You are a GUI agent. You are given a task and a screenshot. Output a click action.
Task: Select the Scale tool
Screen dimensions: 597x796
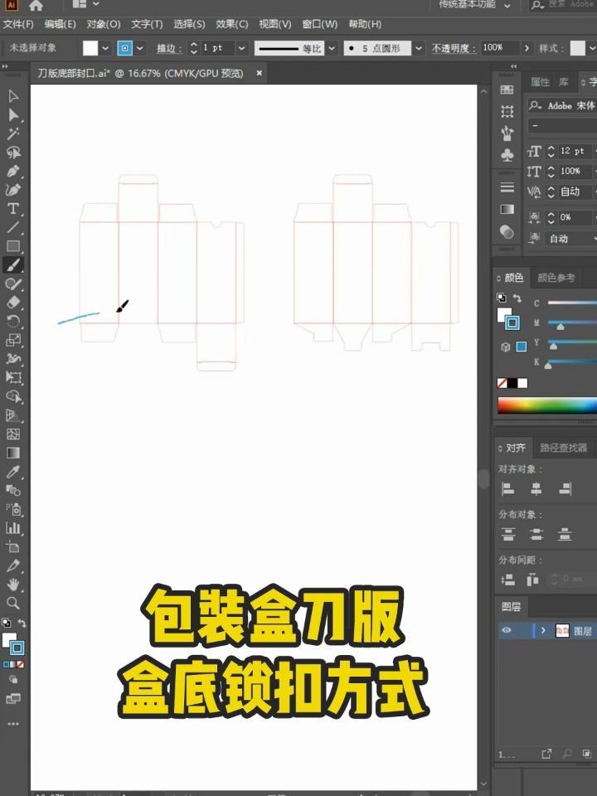click(13, 340)
